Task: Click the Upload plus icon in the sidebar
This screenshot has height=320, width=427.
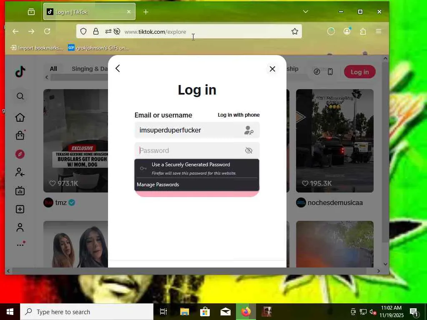Action: point(20,209)
